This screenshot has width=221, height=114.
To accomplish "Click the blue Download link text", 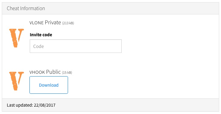I will 49,85.
